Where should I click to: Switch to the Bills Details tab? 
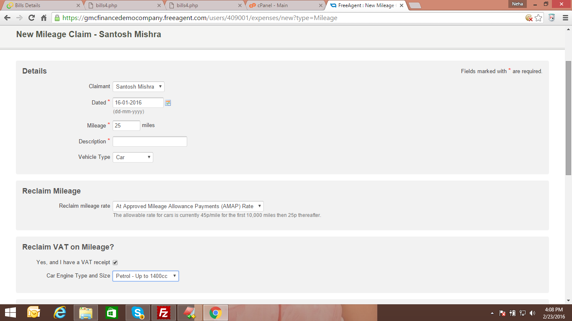click(x=42, y=5)
